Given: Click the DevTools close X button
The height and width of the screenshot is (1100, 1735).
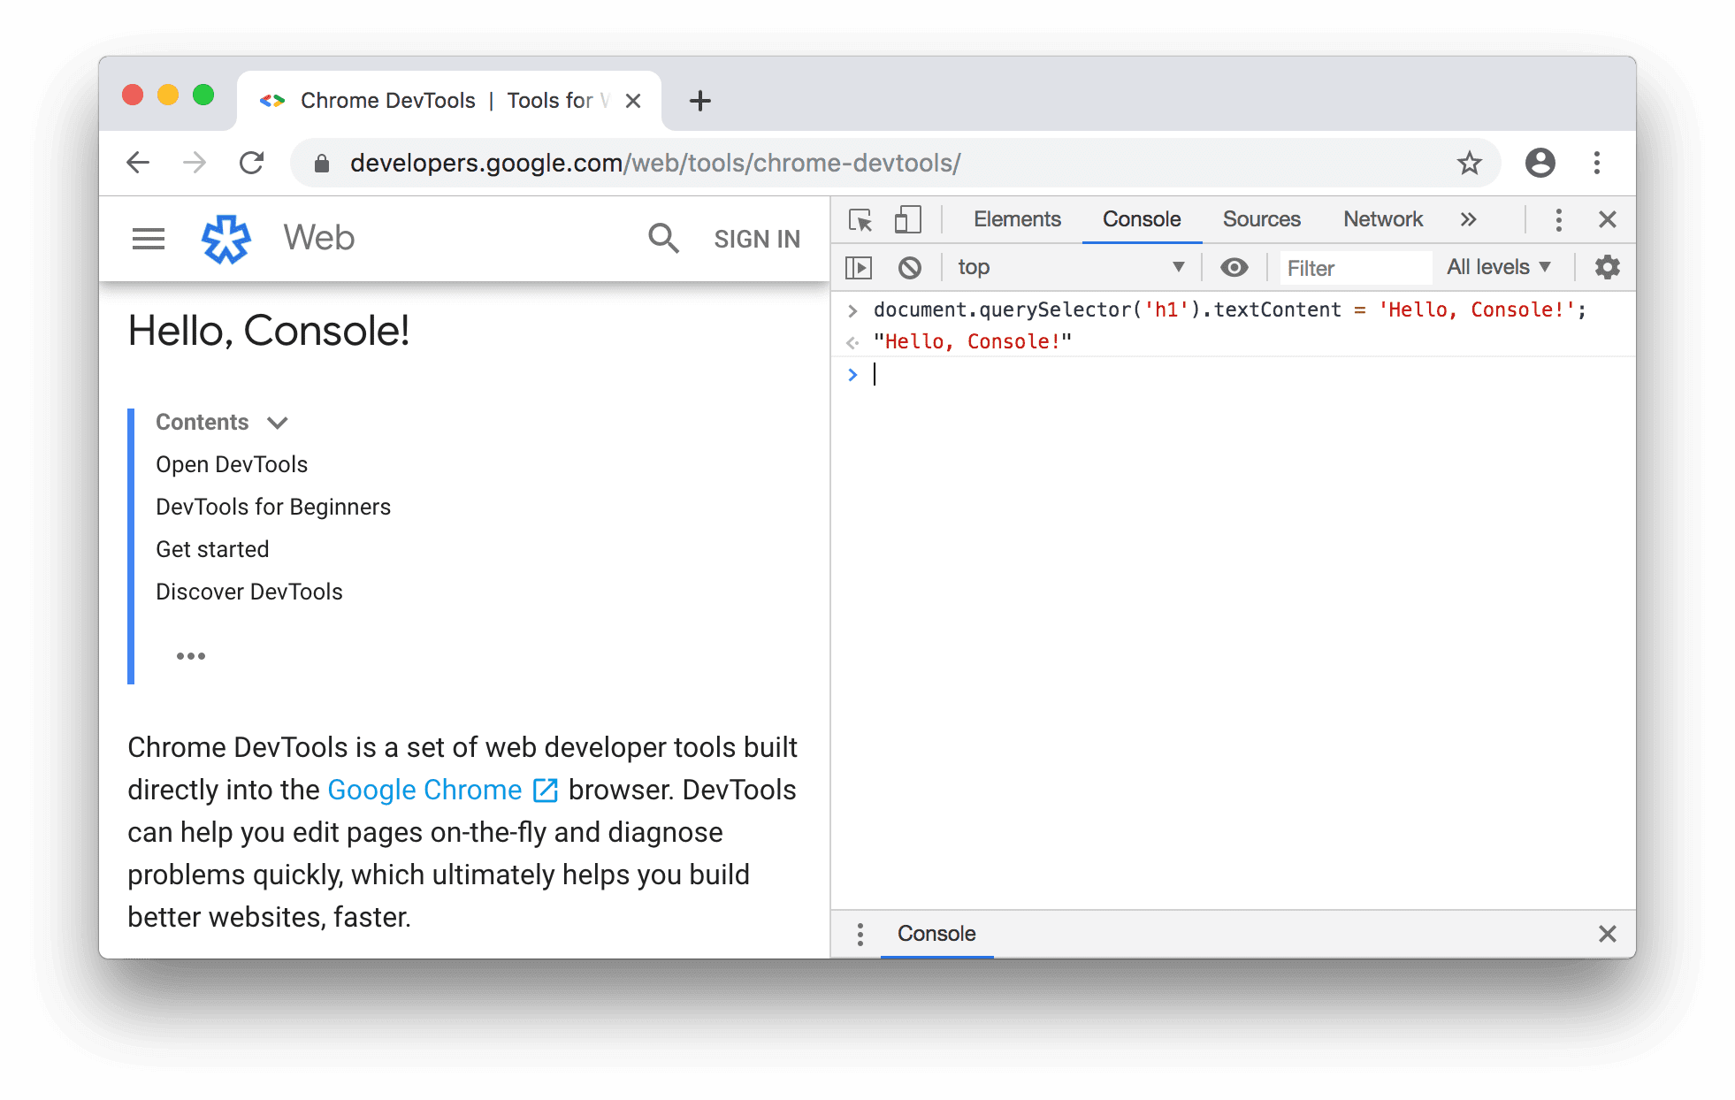Looking at the screenshot, I should pos(1608,218).
